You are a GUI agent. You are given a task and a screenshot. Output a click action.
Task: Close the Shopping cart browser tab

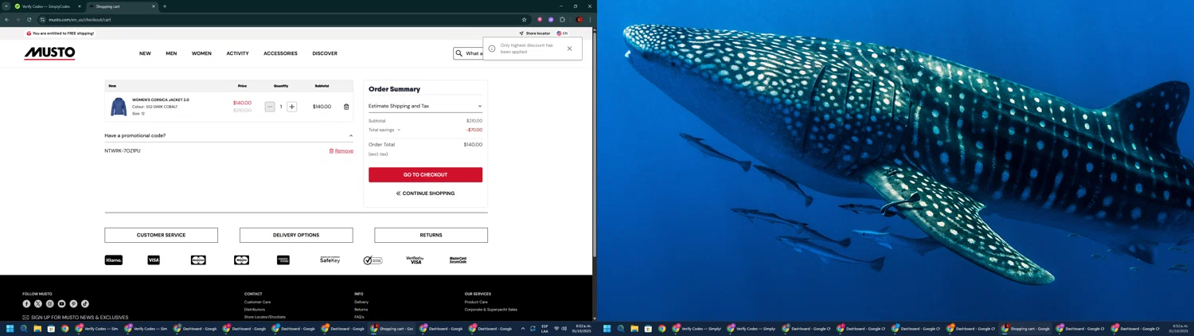coord(154,6)
